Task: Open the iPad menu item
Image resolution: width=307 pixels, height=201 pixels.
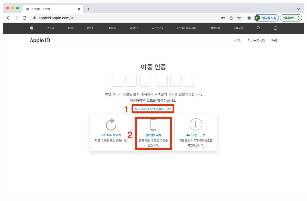Action: [90, 28]
